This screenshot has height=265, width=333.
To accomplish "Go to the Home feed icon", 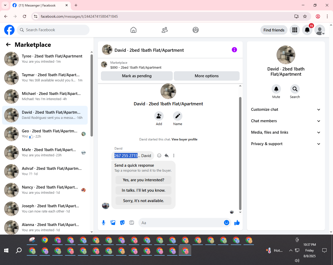I will (133, 30).
